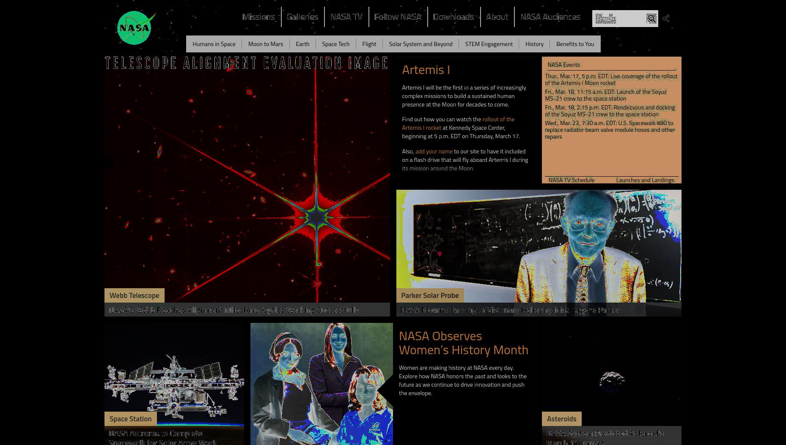Select the Flight topic

tap(369, 44)
